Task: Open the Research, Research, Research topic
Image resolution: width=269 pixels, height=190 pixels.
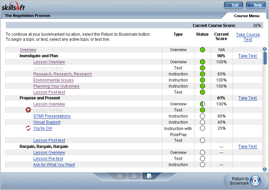Action: [63, 74]
